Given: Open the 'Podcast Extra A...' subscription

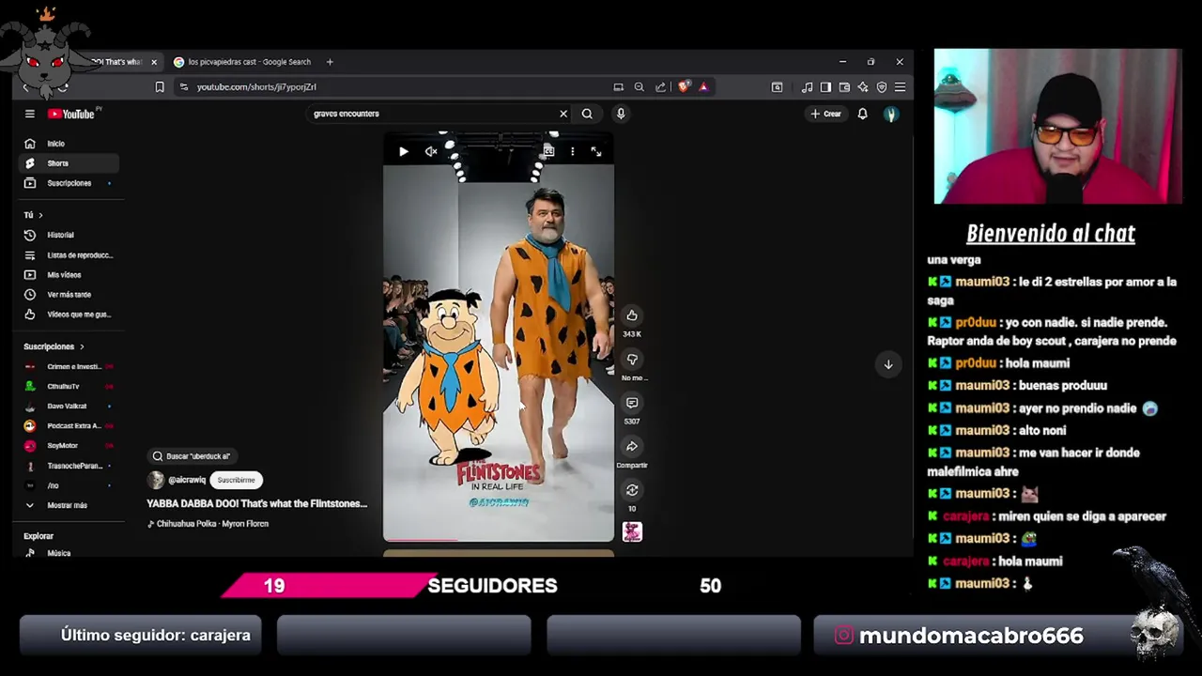Looking at the screenshot, I should click(x=68, y=426).
